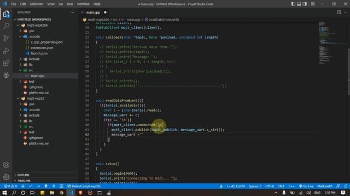Open the Accounts menu icon
This screenshot has width=350, height=196.
[x=6, y=165]
